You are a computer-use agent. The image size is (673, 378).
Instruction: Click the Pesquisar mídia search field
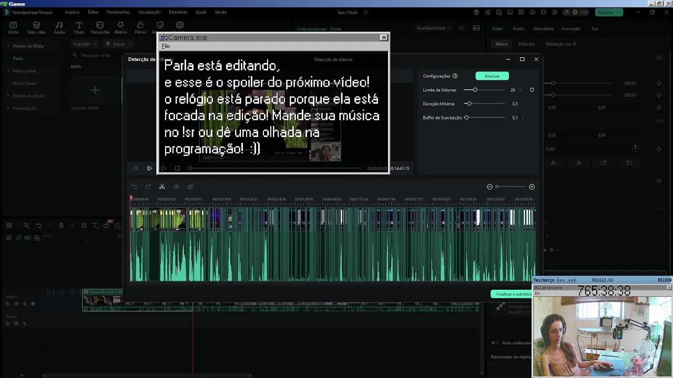tap(96, 55)
